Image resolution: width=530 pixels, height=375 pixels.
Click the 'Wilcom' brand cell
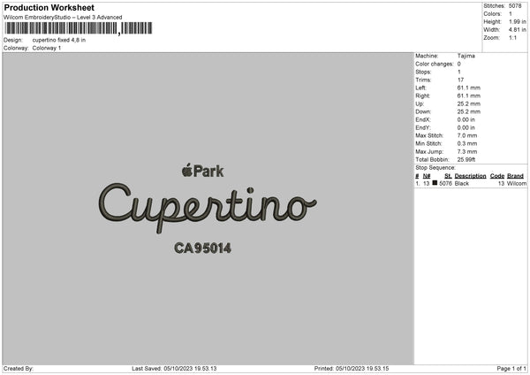click(517, 184)
